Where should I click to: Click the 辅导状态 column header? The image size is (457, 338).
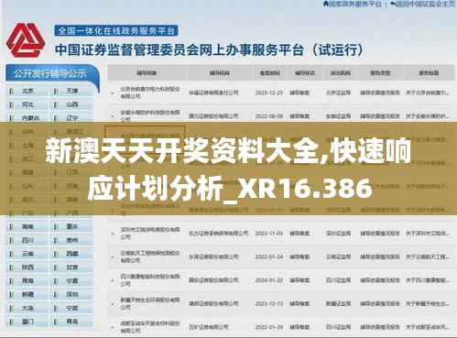coord(305,73)
